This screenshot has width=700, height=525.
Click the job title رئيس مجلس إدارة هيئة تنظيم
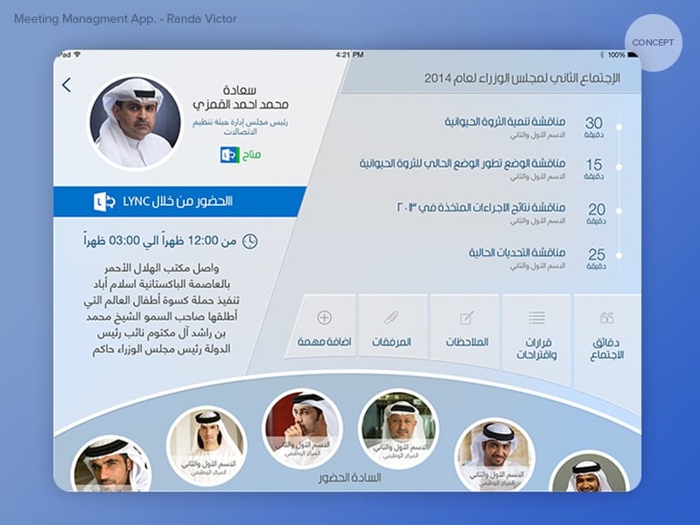pyautogui.click(x=241, y=127)
